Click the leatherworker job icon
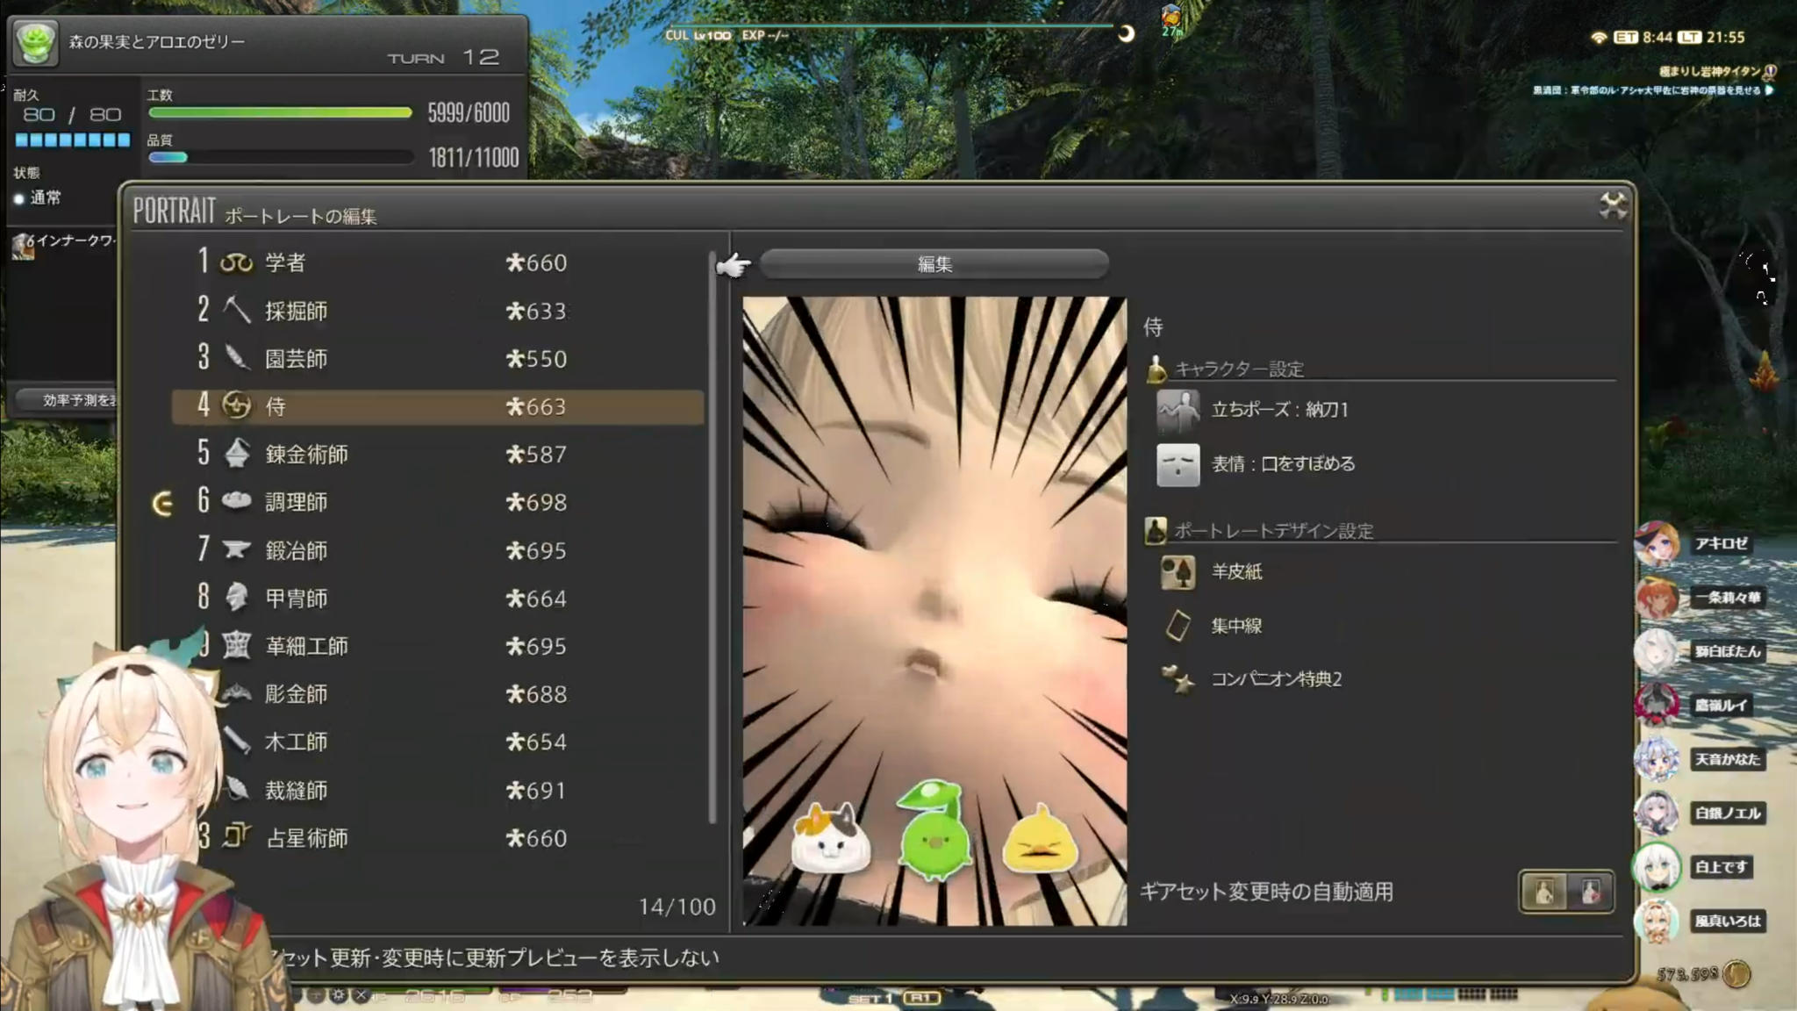The image size is (1797, 1011). coord(236,645)
